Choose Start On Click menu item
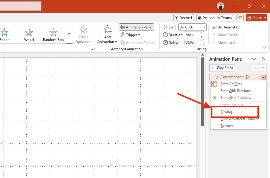This screenshot has width=270, height=178. coord(239,84)
